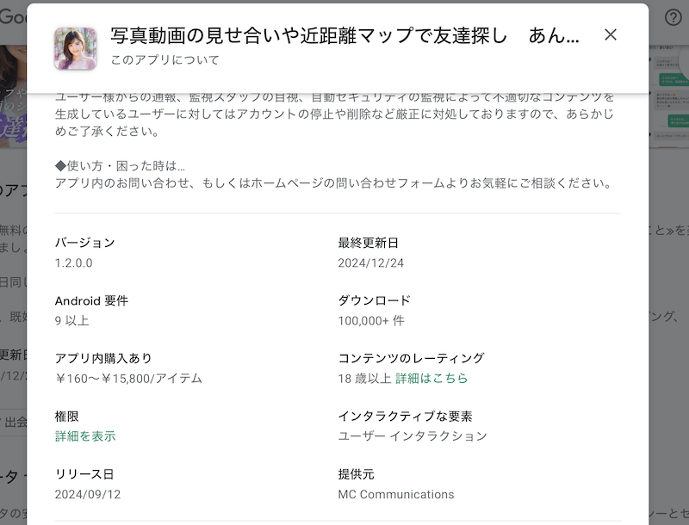Click the バージョン label

pyautogui.click(x=84, y=243)
